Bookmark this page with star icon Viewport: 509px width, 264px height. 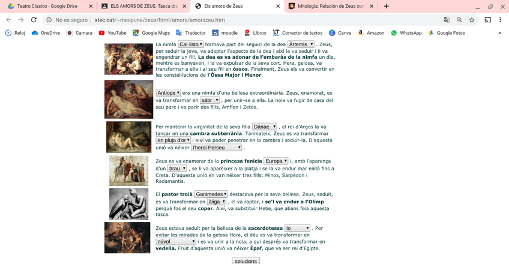coord(472,20)
